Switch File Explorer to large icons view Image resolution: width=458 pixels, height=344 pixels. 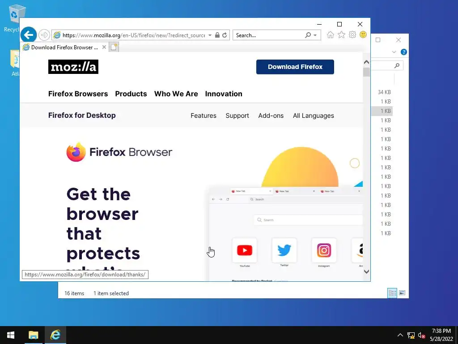point(402,293)
